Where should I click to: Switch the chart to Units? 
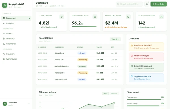click(x=105, y=93)
